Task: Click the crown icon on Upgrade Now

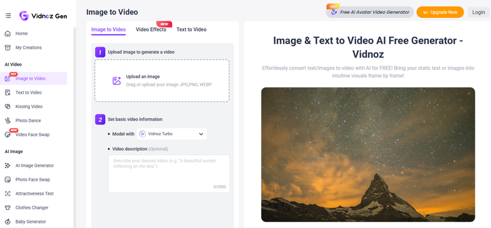Action: [x=425, y=12]
